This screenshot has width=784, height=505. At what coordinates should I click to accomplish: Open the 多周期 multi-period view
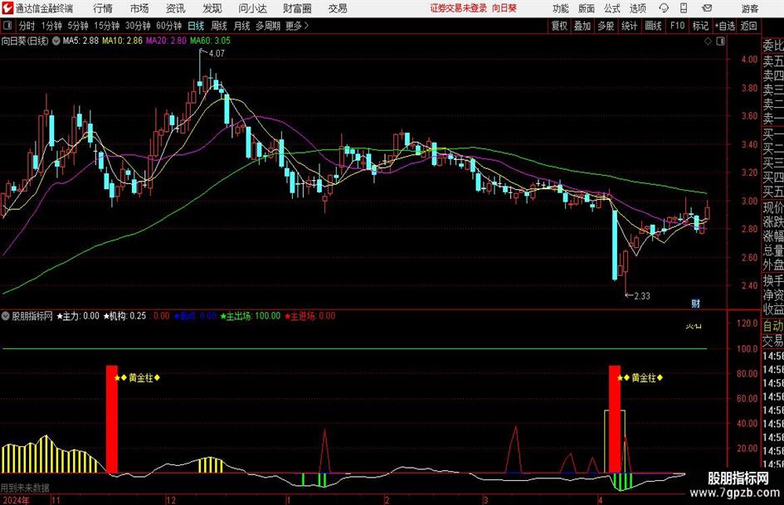(x=268, y=26)
